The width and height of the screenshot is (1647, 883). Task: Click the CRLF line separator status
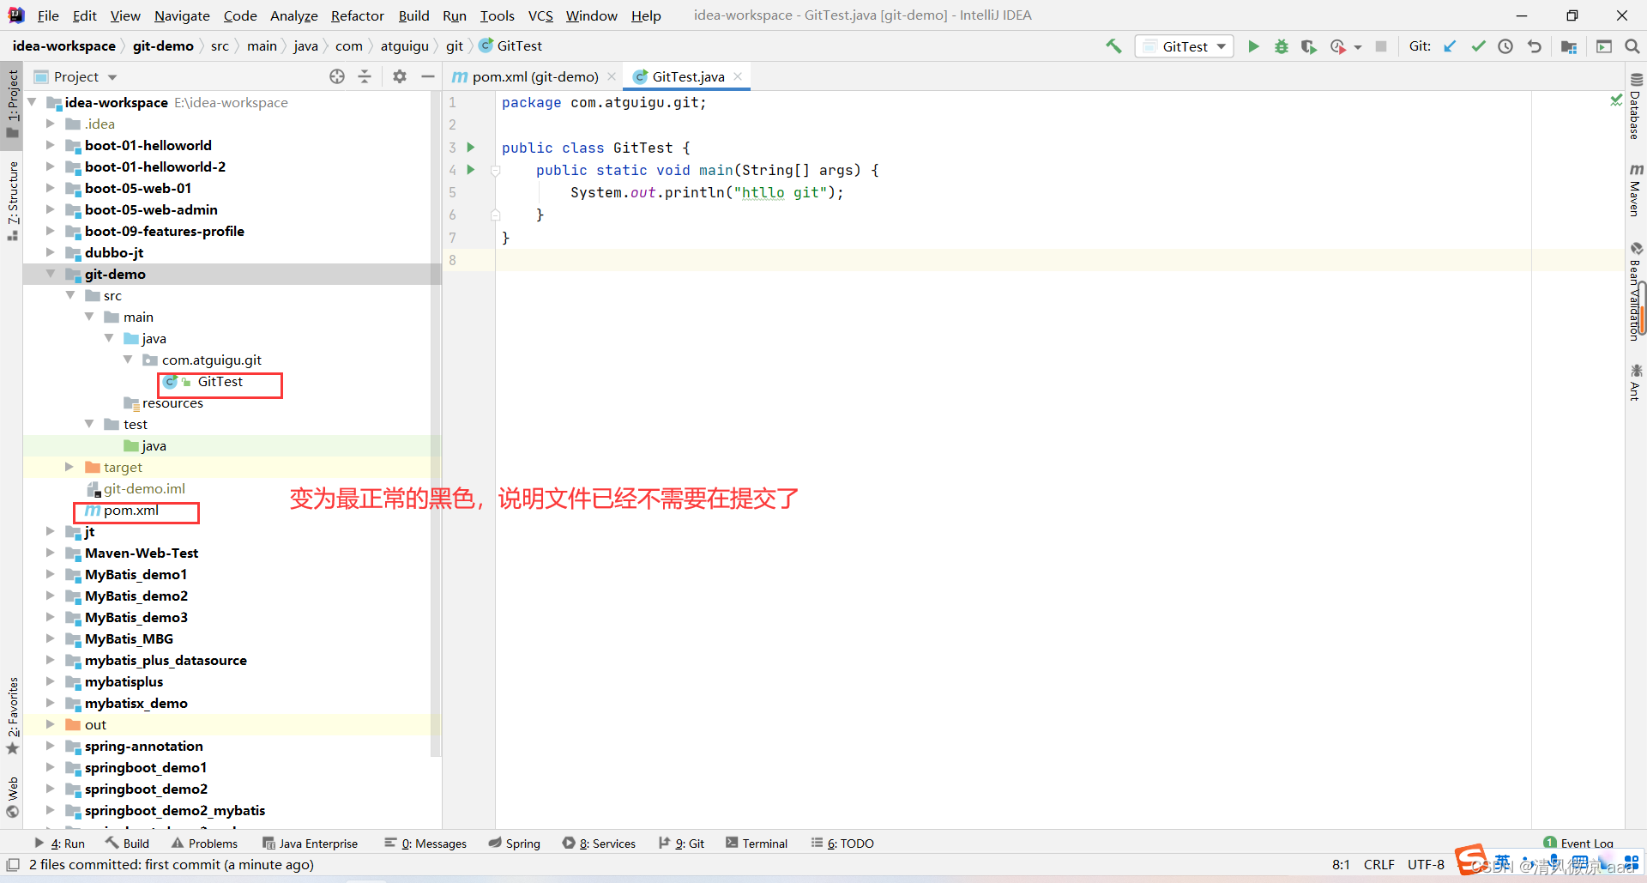click(1379, 865)
